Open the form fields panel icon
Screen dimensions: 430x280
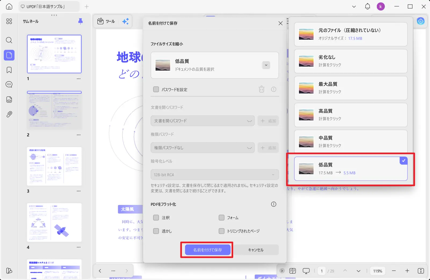[9, 100]
